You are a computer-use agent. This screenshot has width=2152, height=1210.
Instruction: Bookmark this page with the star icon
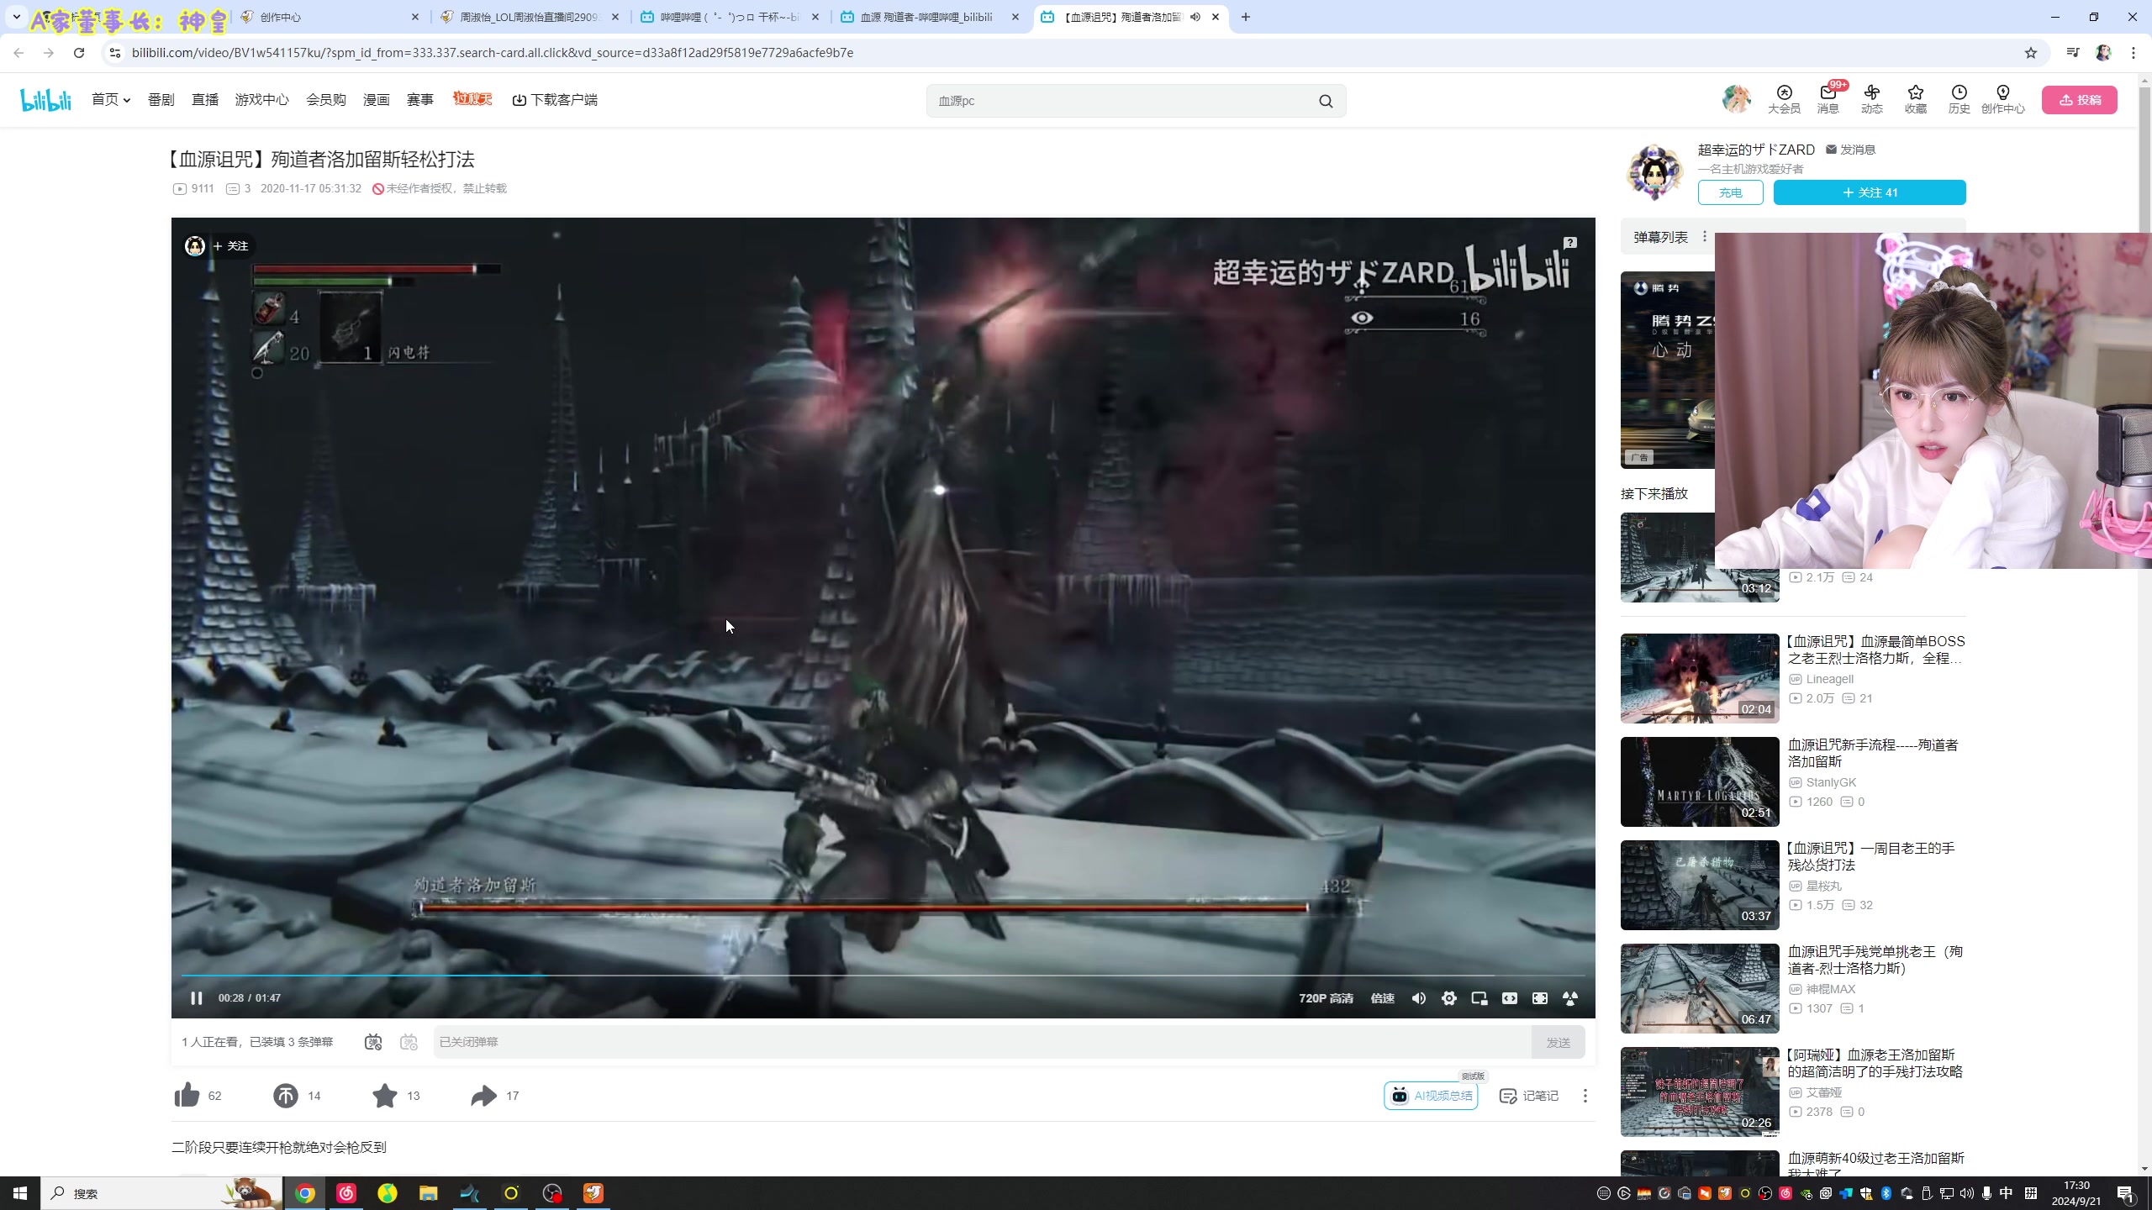(x=2031, y=53)
